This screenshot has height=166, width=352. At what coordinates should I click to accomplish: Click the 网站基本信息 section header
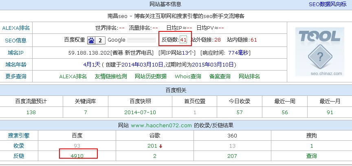click(165, 4)
